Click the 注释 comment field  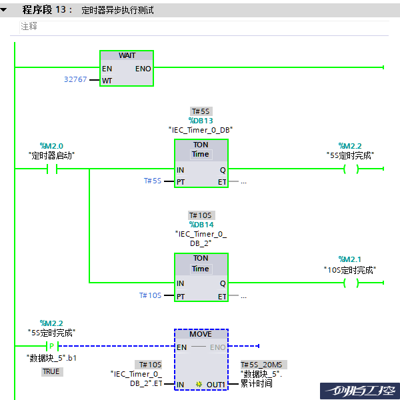[x=29, y=26]
